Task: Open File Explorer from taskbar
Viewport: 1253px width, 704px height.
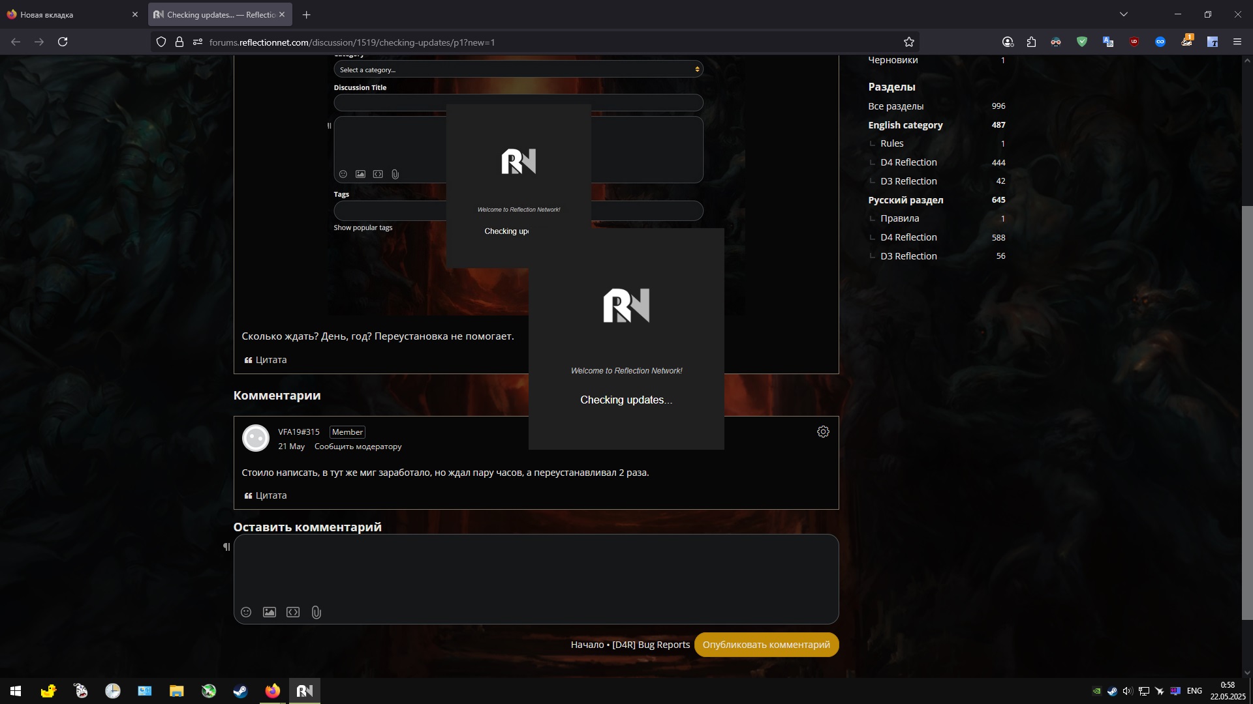Action: click(177, 691)
